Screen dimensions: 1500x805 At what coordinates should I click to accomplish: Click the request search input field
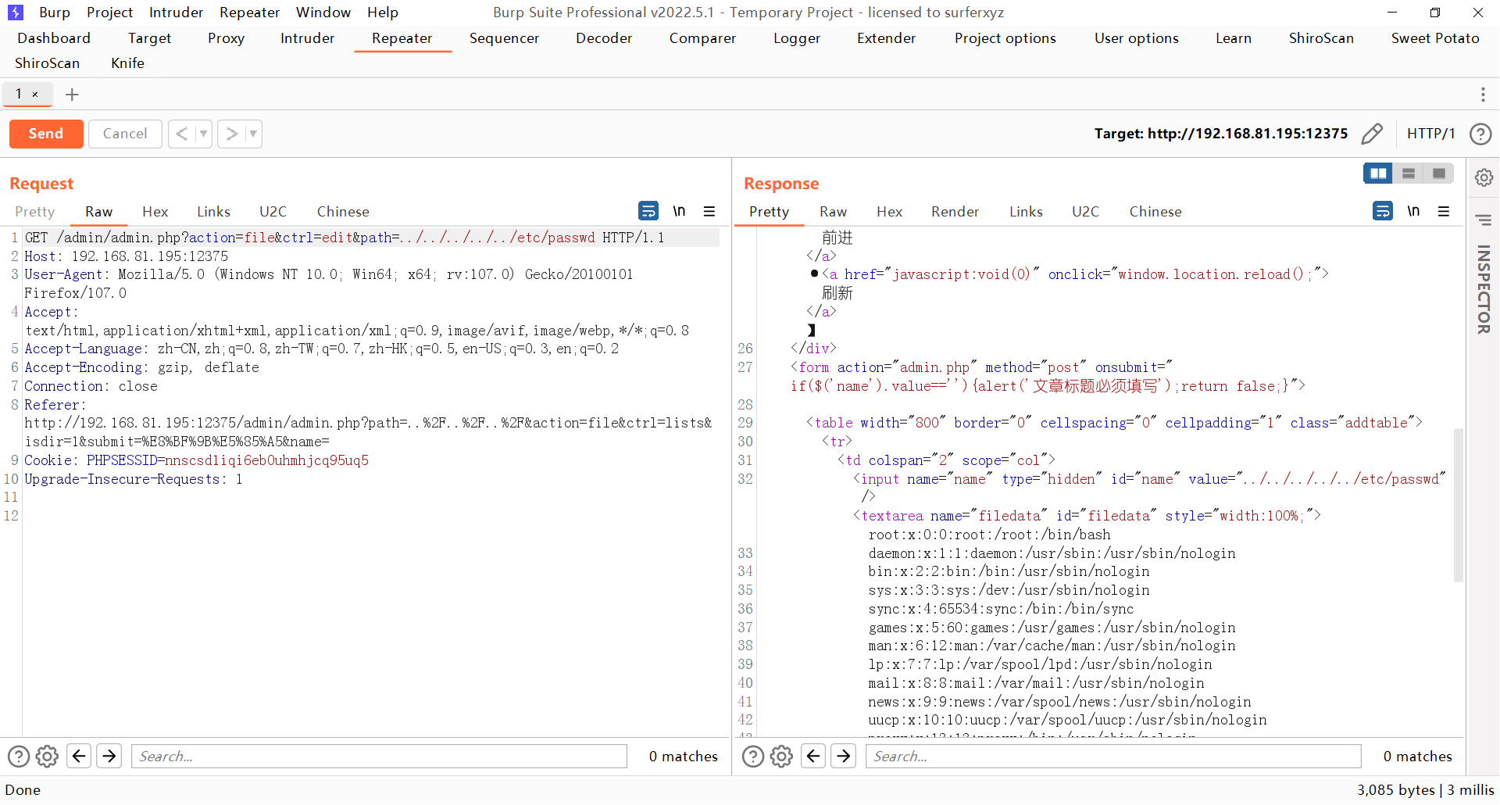click(x=379, y=756)
